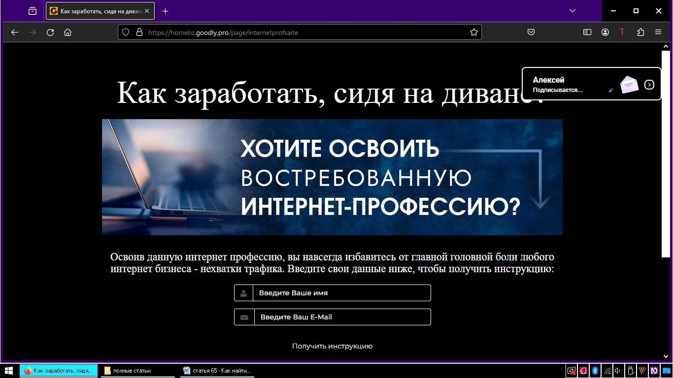Open tracking protection shield info
The width and height of the screenshot is (673, 378).
pyautogui.click(x=126, y=32)
